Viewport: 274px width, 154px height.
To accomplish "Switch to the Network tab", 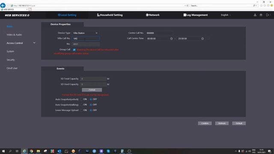I will 152,15.
